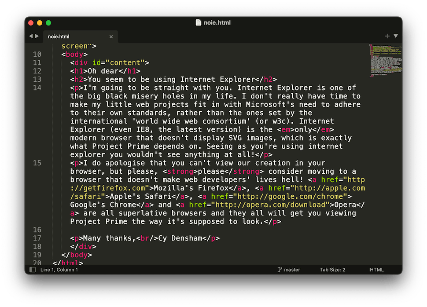Click the http://google.com/chrome URL string
Viewport: 427px width, 307px height.
[290, 197]
